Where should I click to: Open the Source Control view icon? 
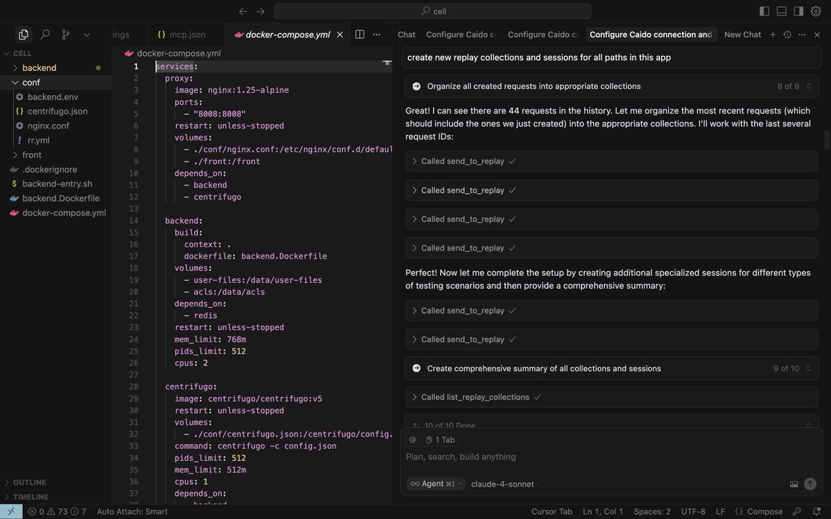(66, 34)
